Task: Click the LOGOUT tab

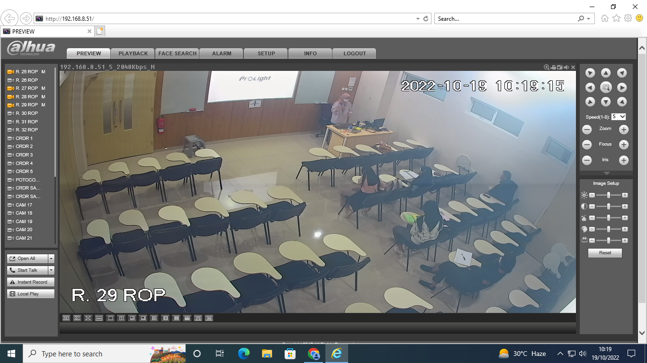Action: (355, 53)
